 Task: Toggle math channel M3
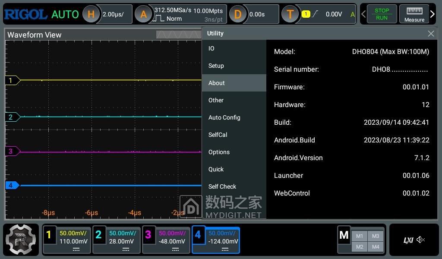point(376,236)
